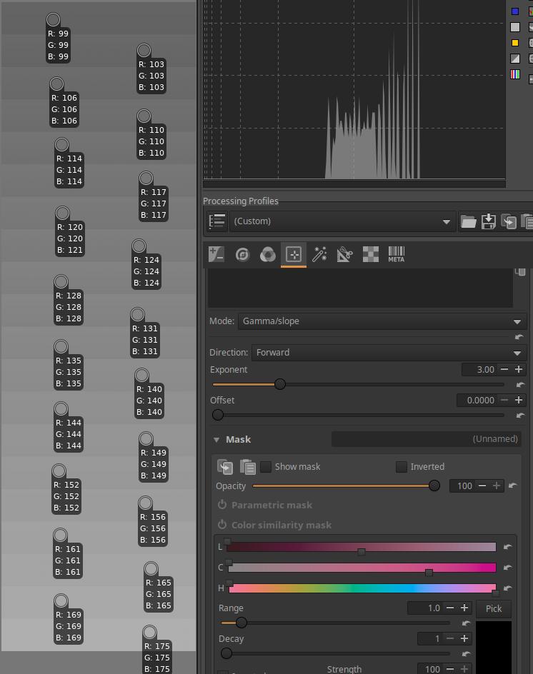533x674 pixels.
Task: Click the load processing profile folder icon
Action: [x=468, y=221]
